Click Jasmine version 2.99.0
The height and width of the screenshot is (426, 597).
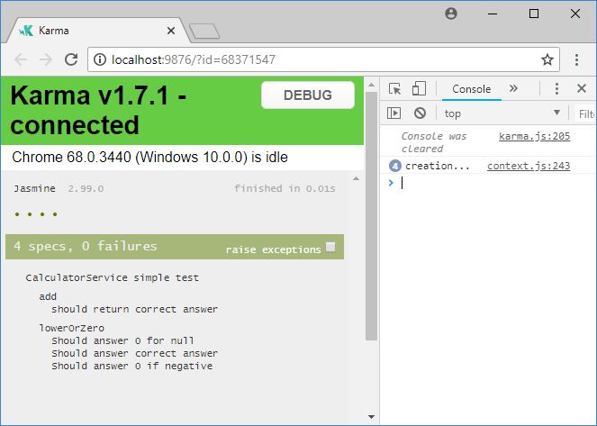coord(86,189)
